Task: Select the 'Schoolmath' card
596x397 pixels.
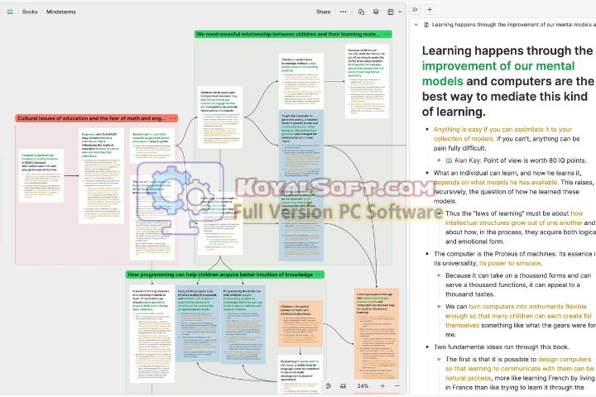Action: tap(152, 146)
